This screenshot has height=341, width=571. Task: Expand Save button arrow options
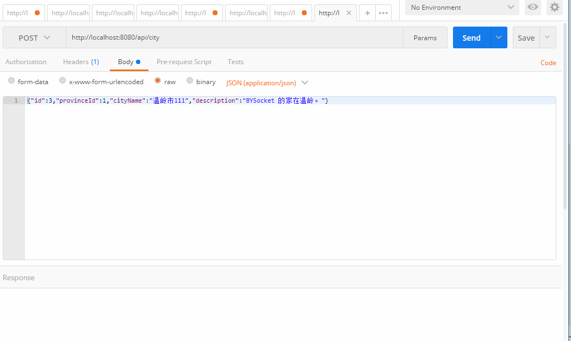(x=547, y=37)
